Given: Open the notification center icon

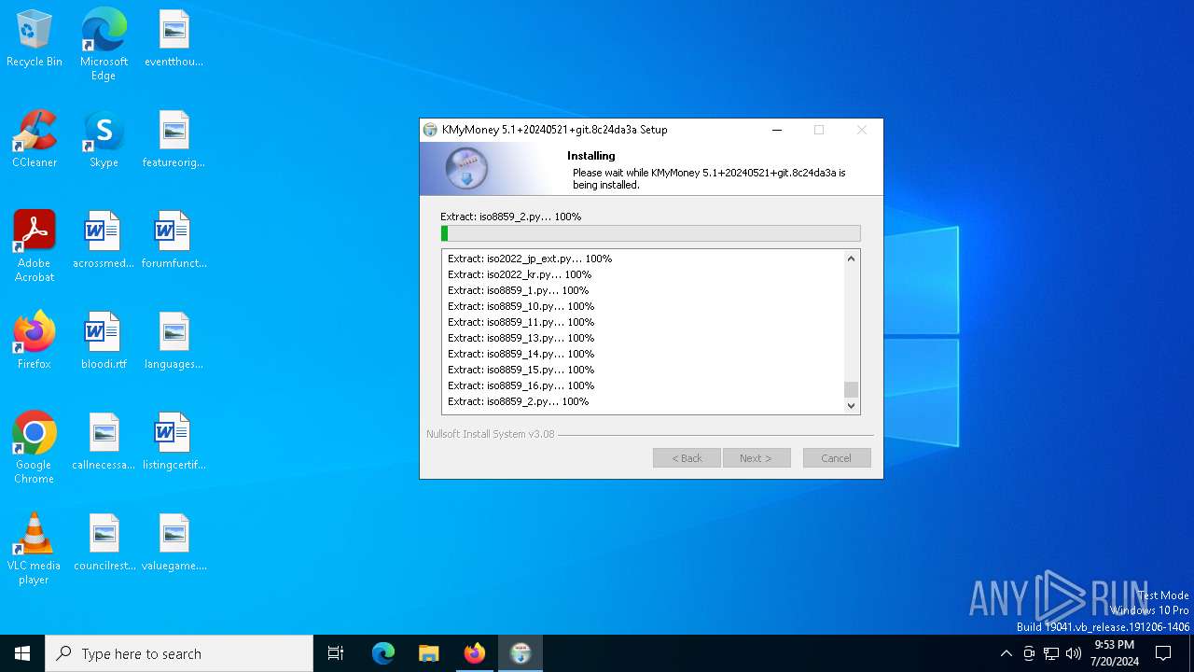Looking at the screenshot, I should pyautogui.click(x=1163, y=653).
